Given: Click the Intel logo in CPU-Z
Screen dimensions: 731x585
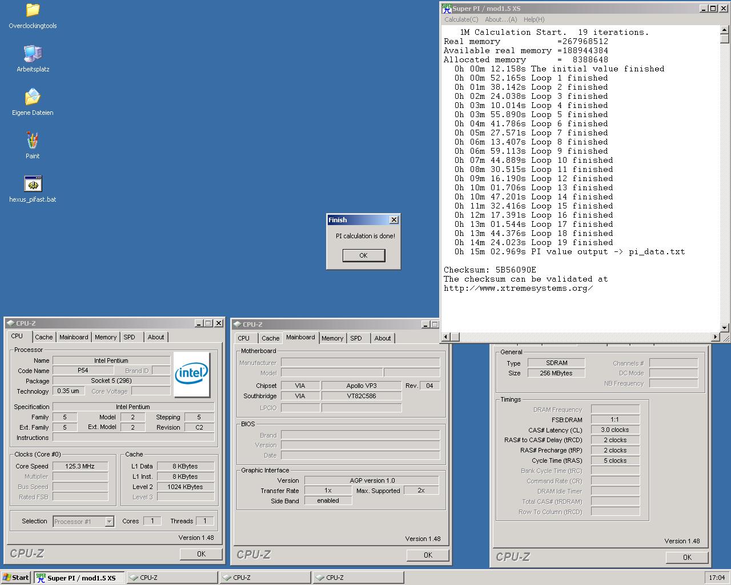Looking at the screenshot, I should 191,375.
